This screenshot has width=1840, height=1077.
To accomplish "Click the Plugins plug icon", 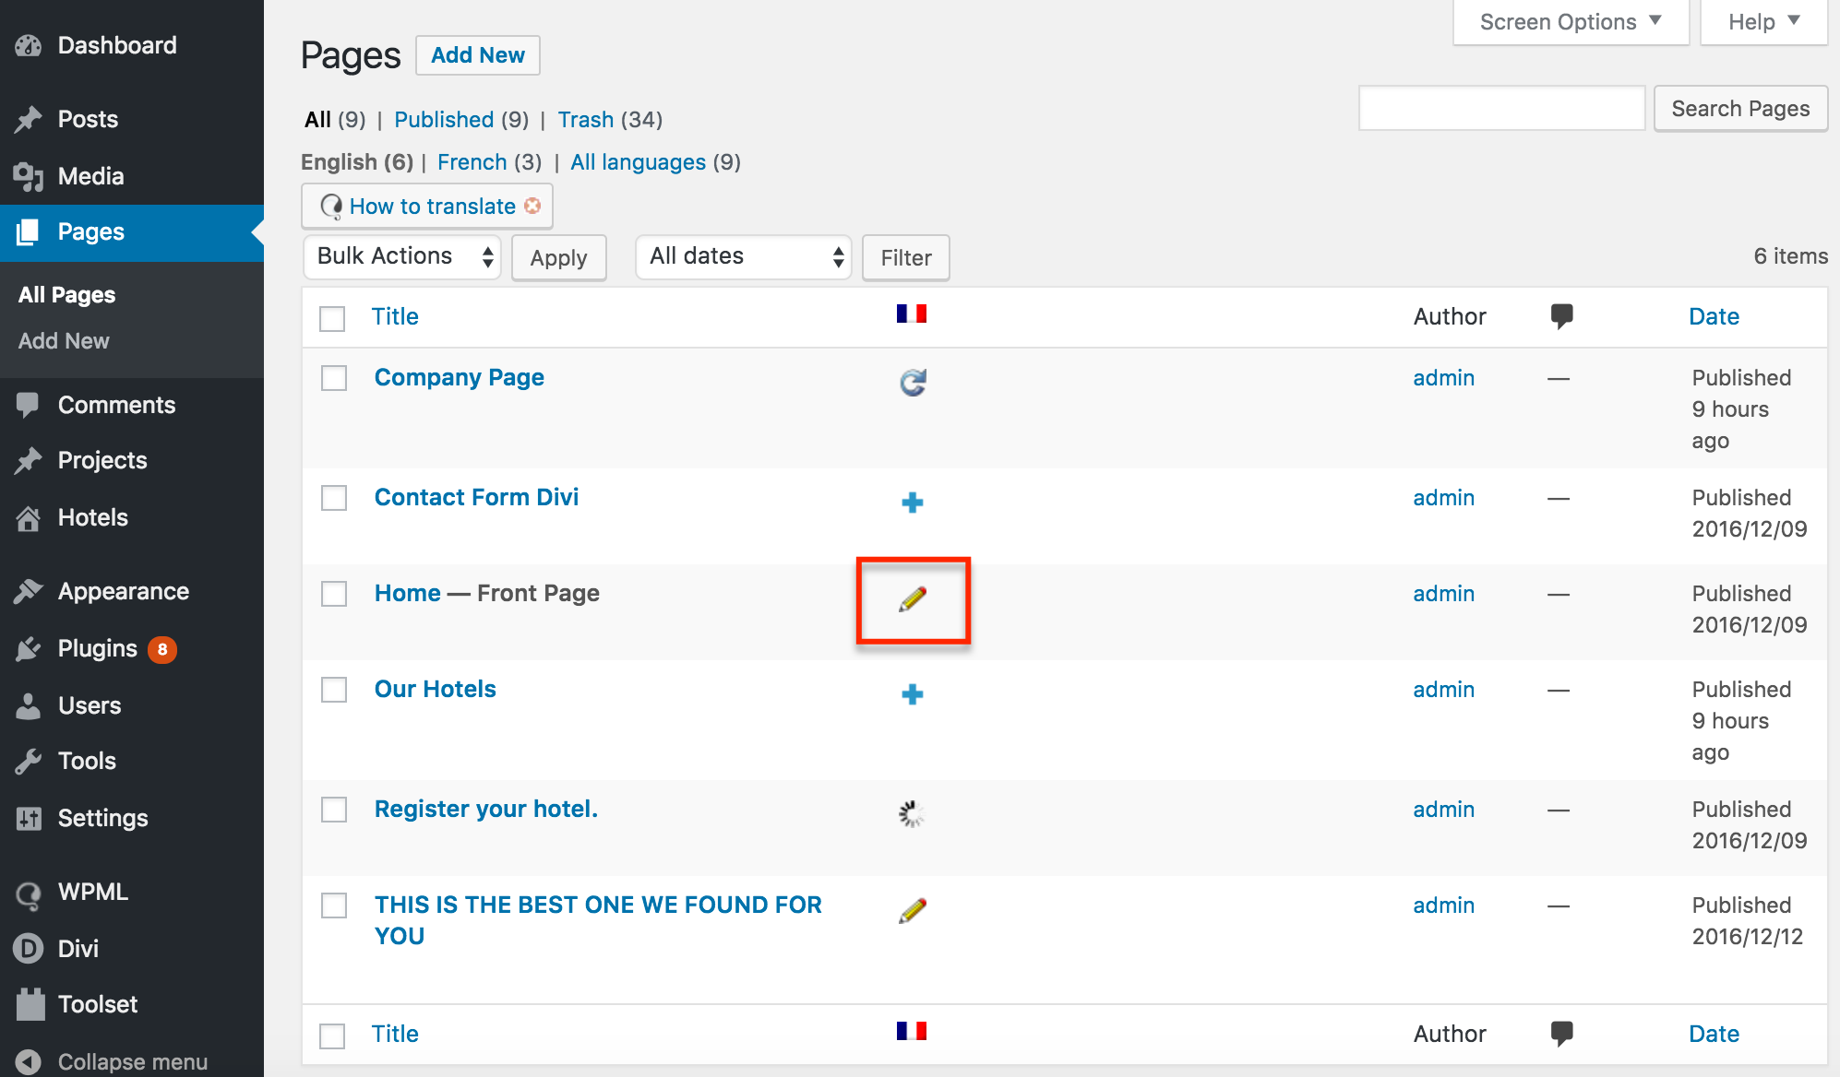I will click(x=29, y=648).
